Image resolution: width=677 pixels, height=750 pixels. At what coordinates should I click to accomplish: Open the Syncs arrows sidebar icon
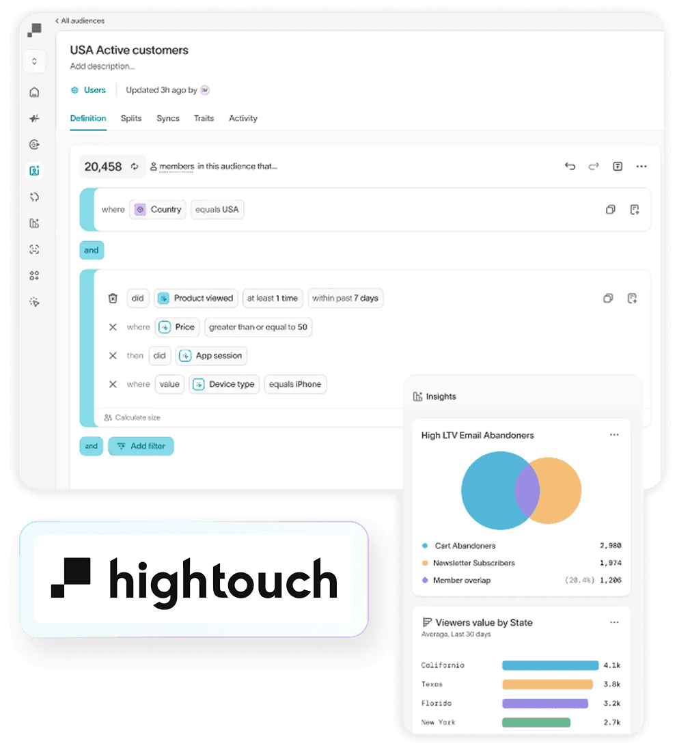pos(34,197)
